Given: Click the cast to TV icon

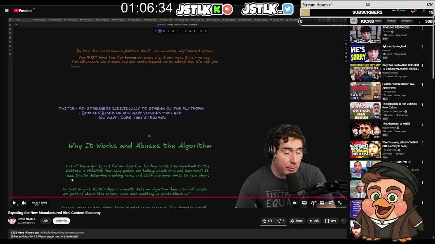Looking at the screenshot, I should tap(331, 203).
